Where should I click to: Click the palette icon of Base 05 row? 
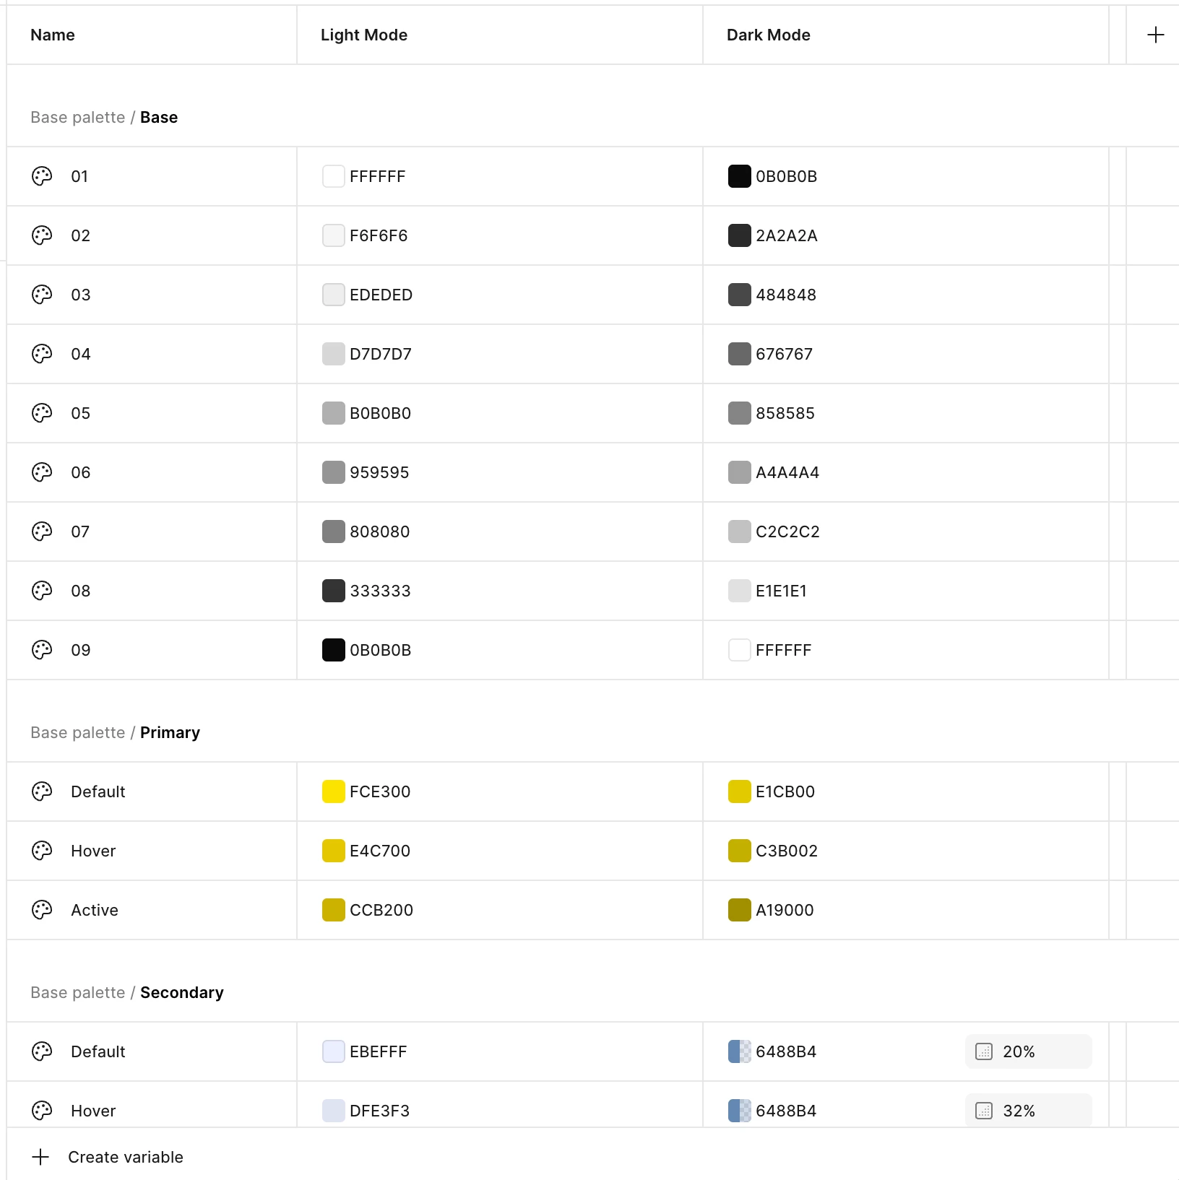42,413
